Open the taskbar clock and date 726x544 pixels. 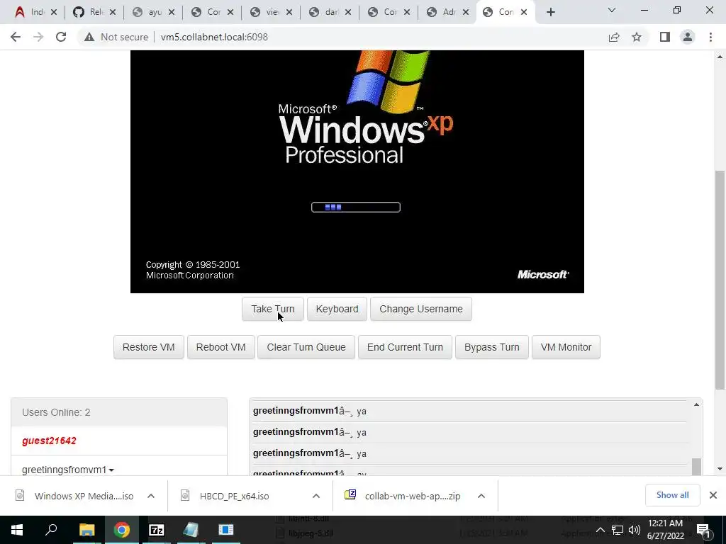point(665,530)
